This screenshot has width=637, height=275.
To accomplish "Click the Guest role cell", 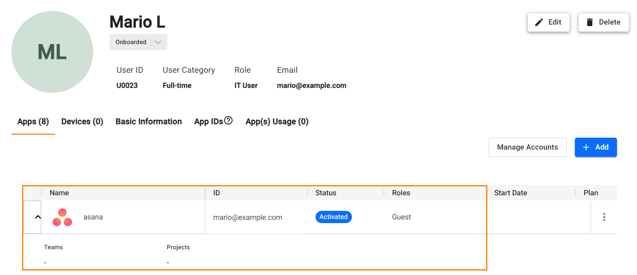I will pos(401,217).
